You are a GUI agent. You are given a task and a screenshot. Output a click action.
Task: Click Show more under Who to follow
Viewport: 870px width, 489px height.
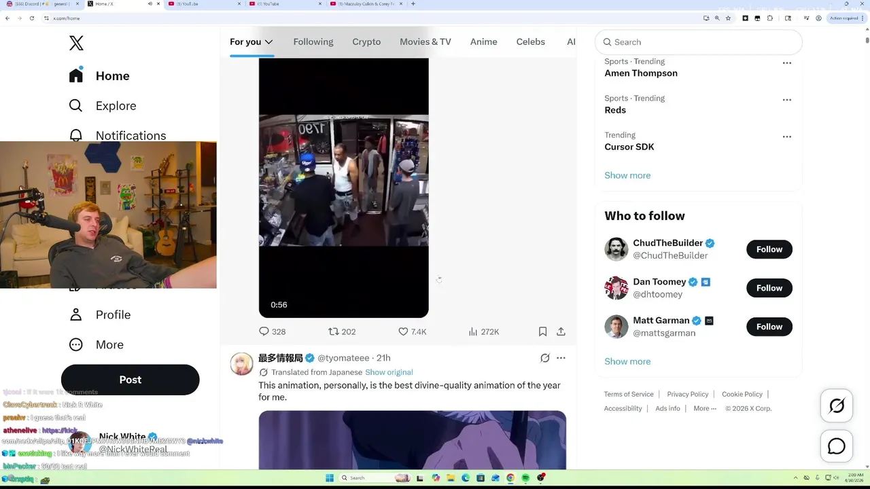(627, 361)
